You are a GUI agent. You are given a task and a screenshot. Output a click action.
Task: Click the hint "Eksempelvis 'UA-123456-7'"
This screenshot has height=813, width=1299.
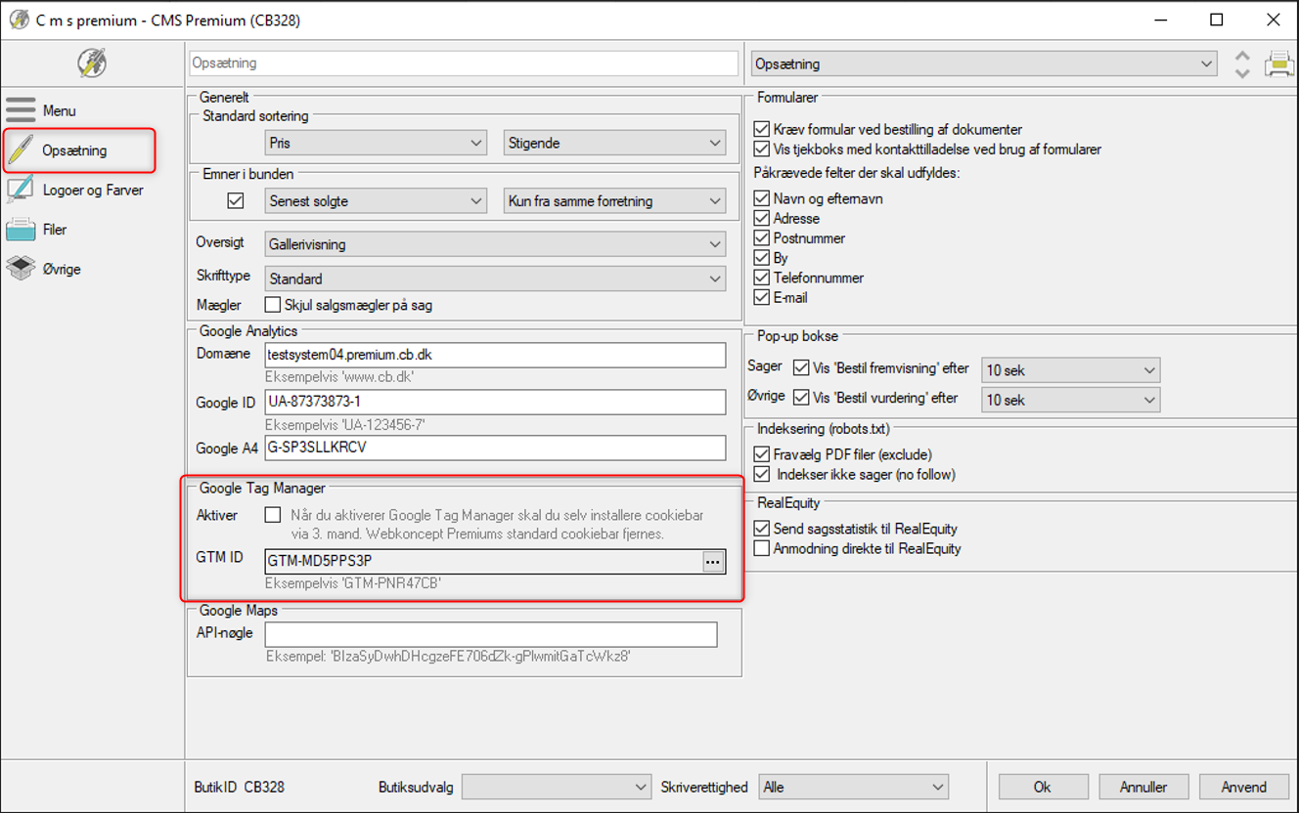345,425
